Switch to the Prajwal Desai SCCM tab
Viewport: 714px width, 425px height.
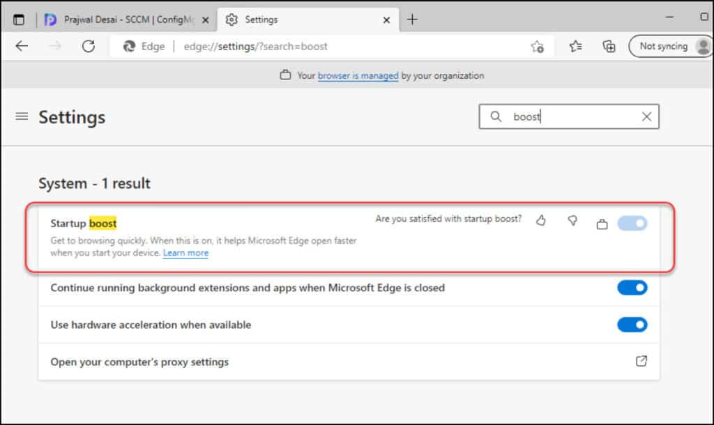tap(127, 20)
